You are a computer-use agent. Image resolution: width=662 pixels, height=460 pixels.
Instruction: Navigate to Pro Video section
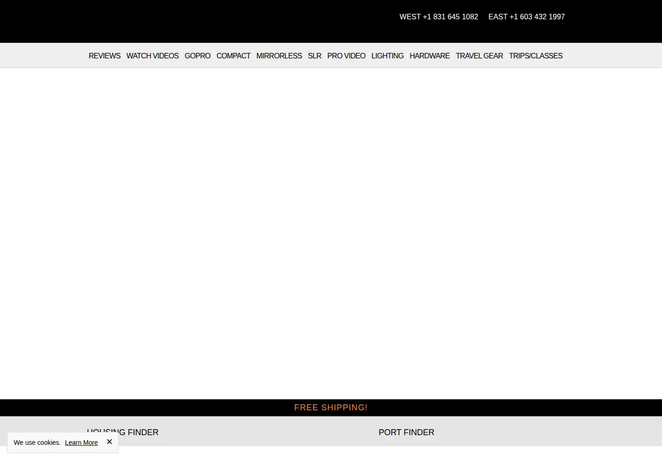(346, 56)
